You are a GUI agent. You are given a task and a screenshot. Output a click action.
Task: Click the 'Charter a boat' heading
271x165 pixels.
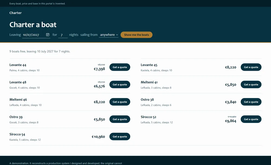coord(33,25)
